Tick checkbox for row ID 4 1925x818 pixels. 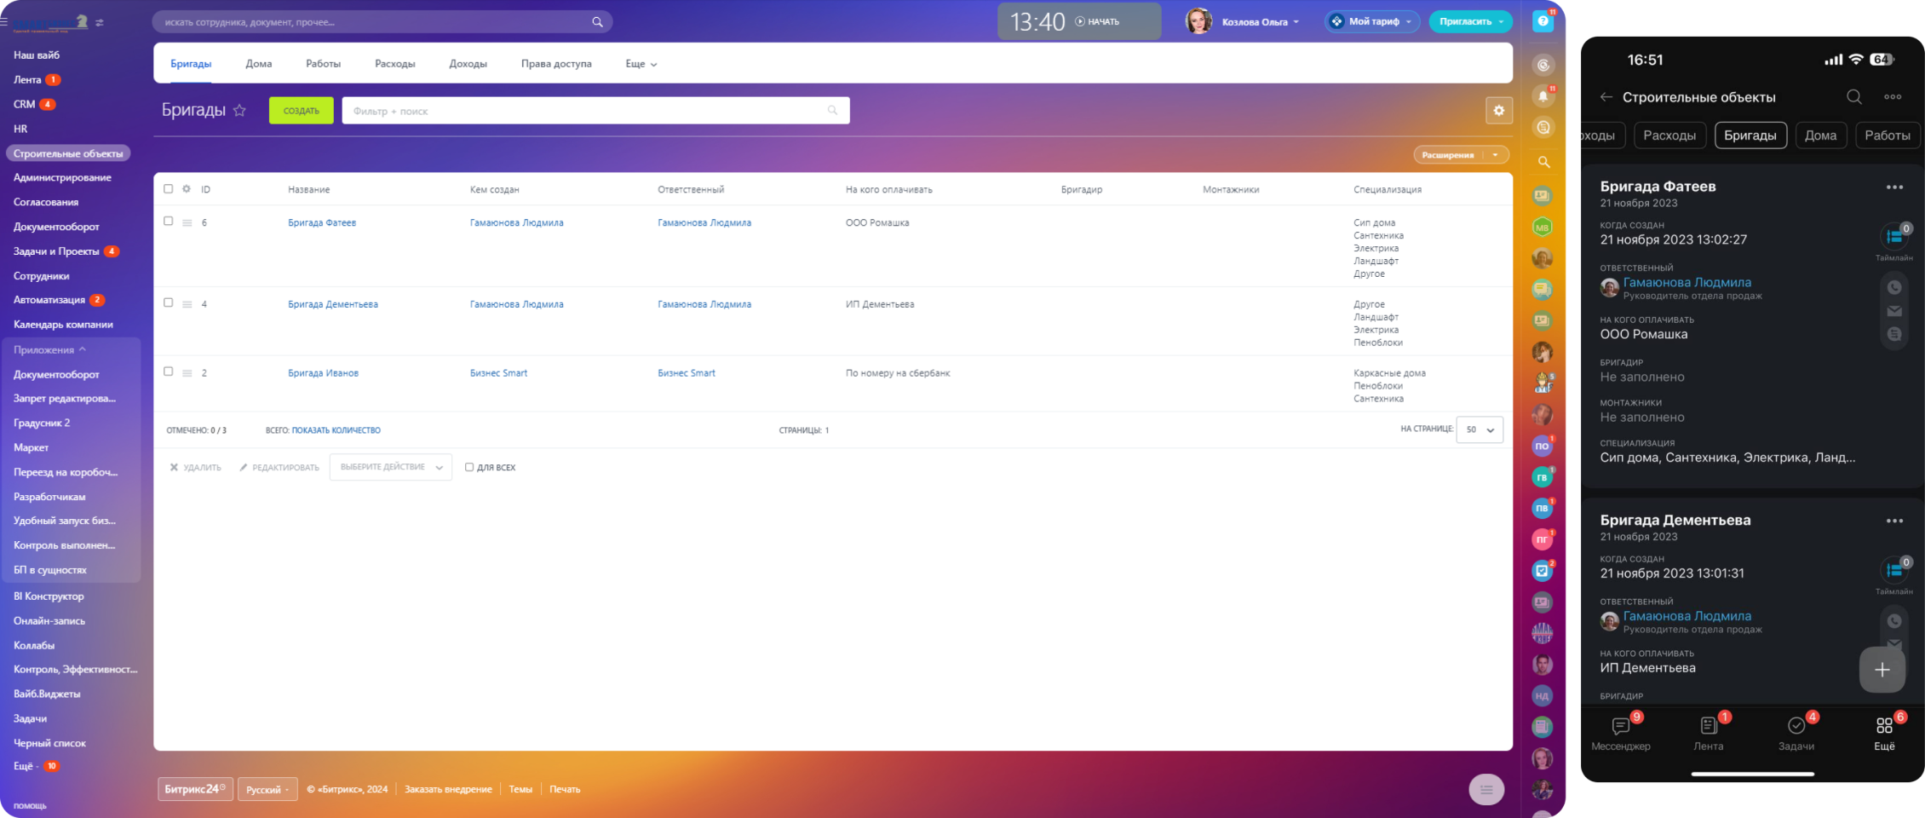[x=168, y=302]
